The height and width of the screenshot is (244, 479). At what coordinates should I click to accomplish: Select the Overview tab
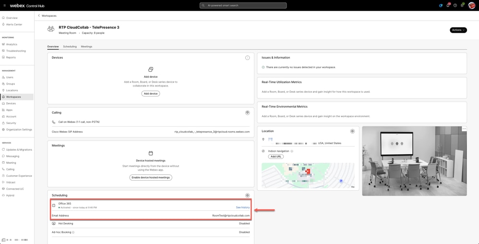tap(53, 47)
